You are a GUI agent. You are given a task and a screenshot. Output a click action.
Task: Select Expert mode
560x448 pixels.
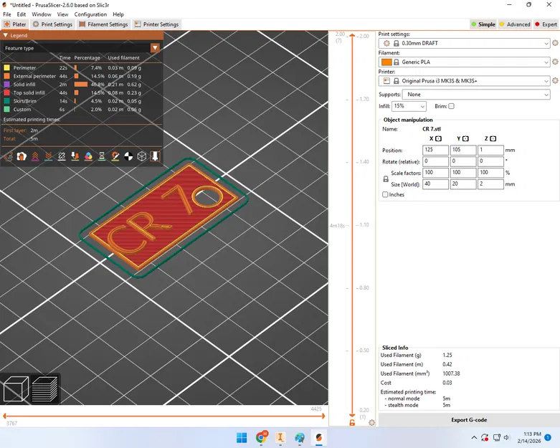[546, 24]
